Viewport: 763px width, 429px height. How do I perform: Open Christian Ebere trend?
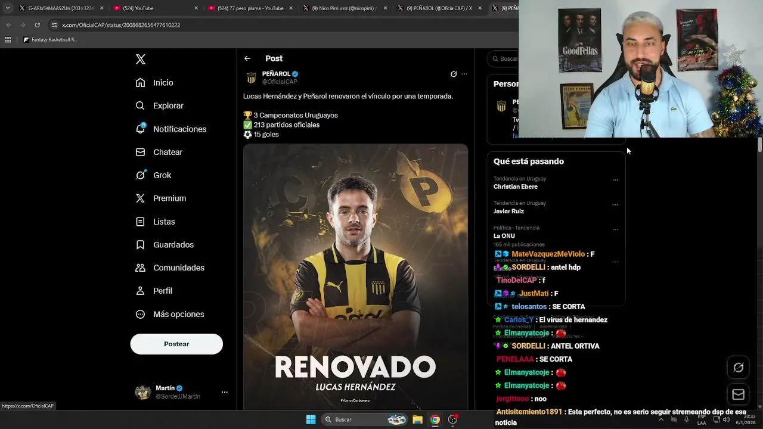tap(516, 186)
